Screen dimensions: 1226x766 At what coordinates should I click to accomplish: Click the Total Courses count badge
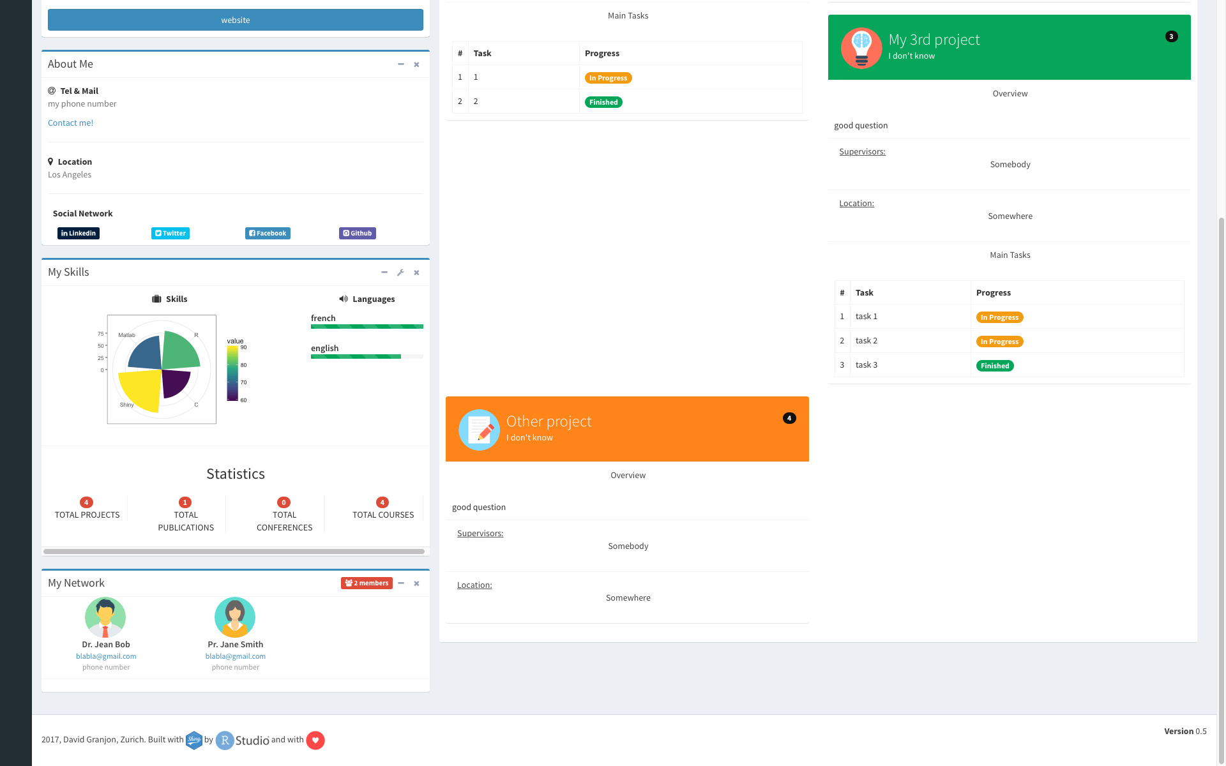382,502
